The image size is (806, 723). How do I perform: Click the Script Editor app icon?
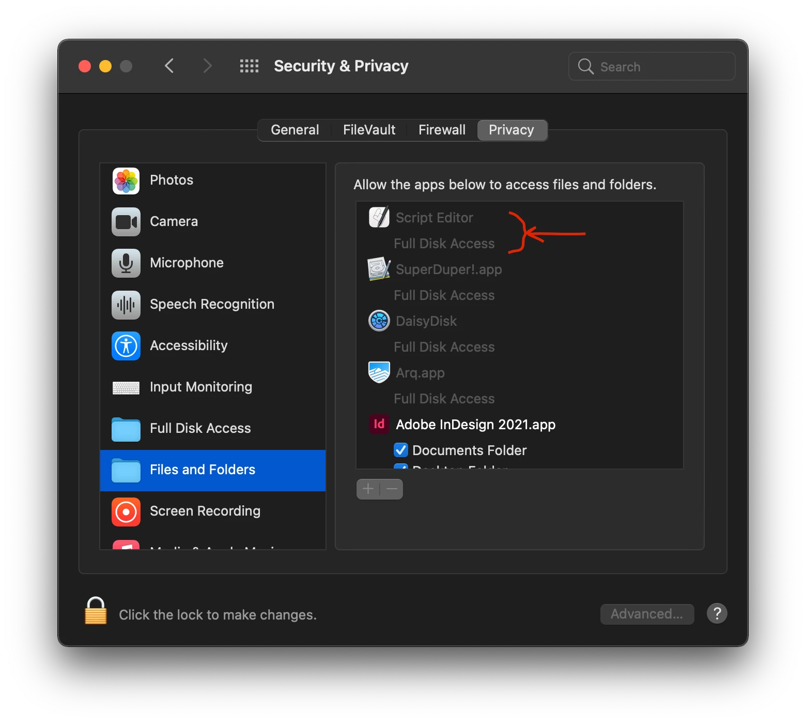[379, 217]
